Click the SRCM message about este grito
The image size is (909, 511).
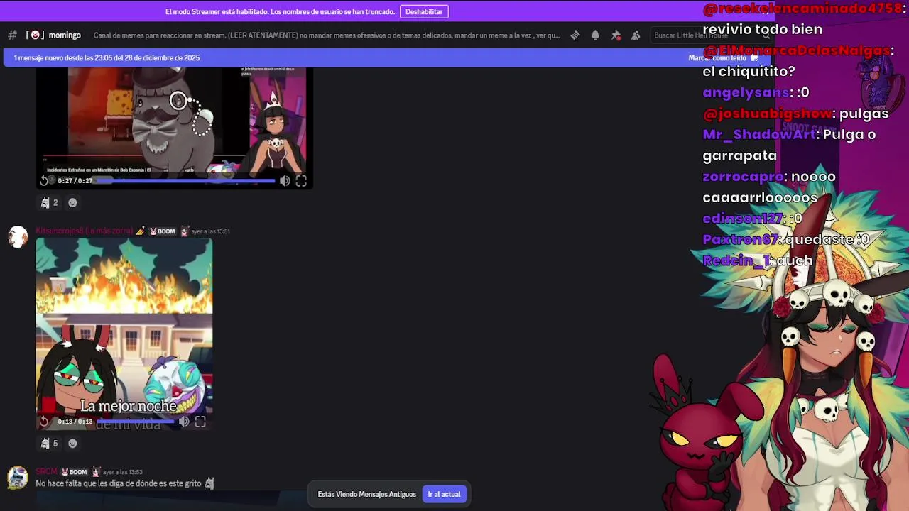click(124, 483)
